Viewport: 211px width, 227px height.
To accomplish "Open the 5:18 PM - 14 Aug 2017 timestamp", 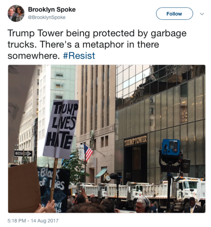I will click(x=33, y=221).
